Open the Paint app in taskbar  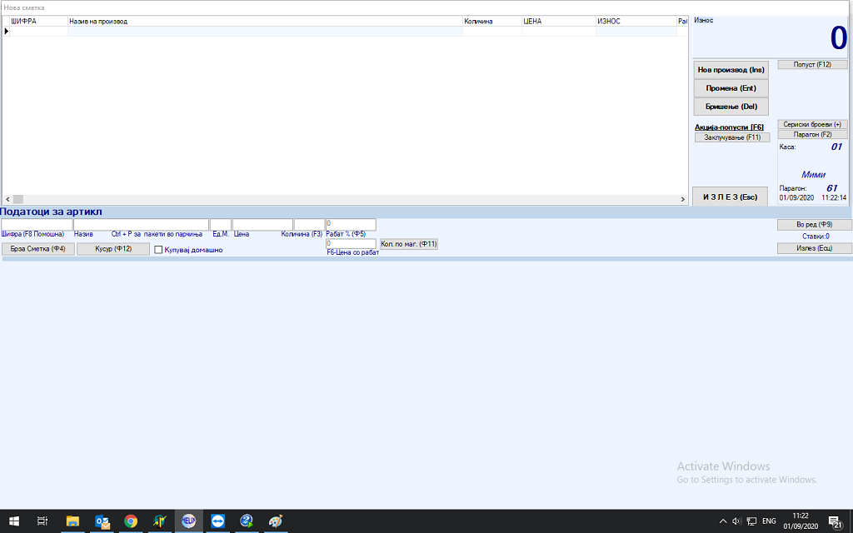point(276,521)
